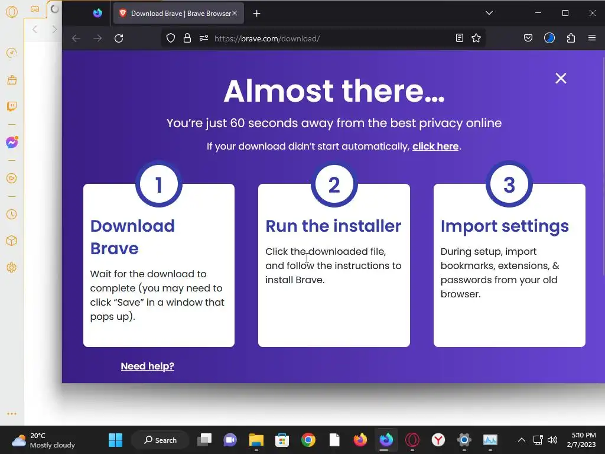Click GX Corner gamepad tab in Opera
605x454 pixels.
[x=35, y=9]
